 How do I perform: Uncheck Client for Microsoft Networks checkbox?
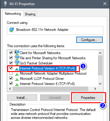11,52
